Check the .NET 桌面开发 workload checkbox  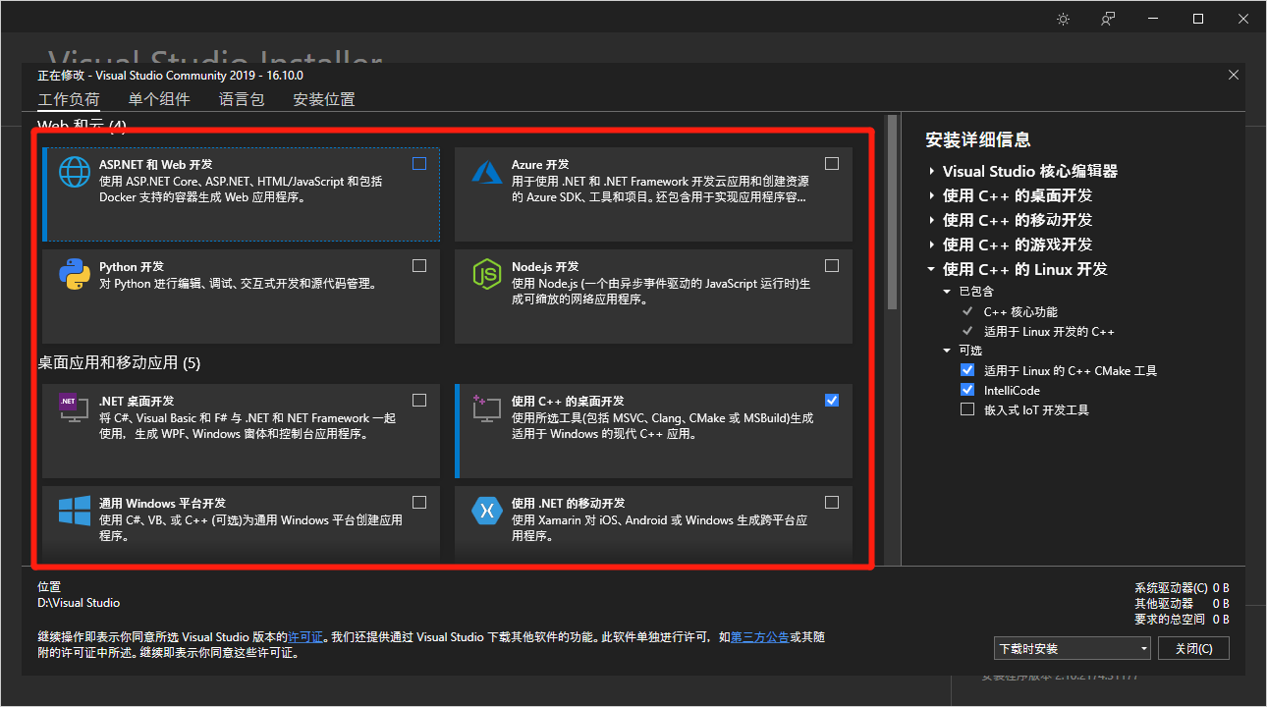click(419, 400)
